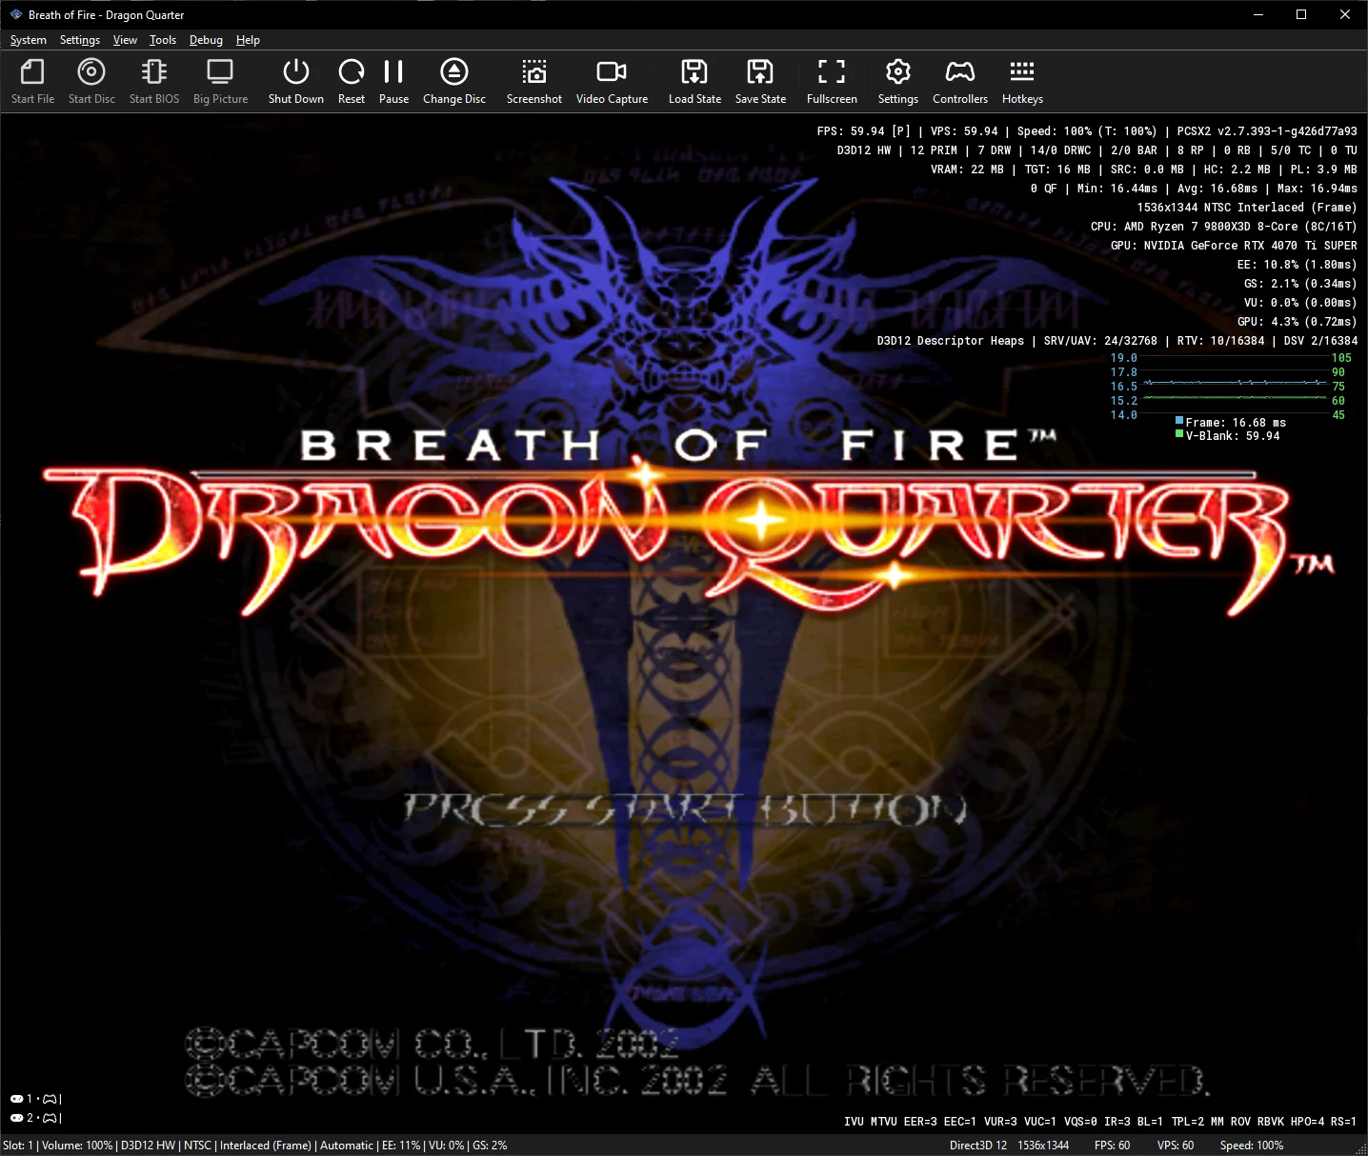Open Big Picture mode
This screenshot has width=1368, height=1156.
point(220,81)
